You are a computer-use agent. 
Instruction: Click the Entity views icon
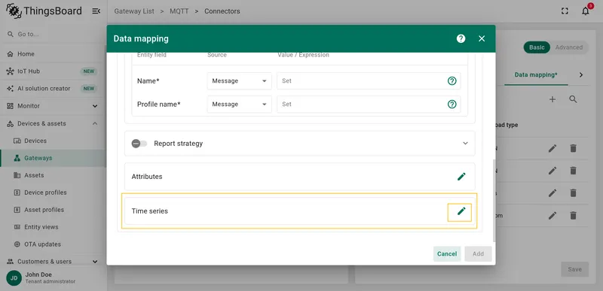[x=17, y=227]
